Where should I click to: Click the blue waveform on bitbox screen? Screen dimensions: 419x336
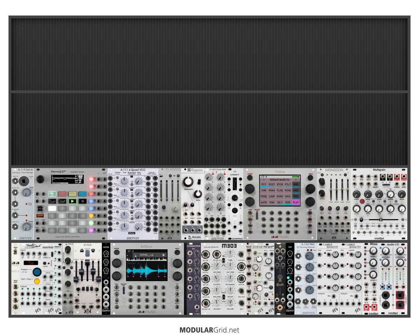tap(147, 270)
